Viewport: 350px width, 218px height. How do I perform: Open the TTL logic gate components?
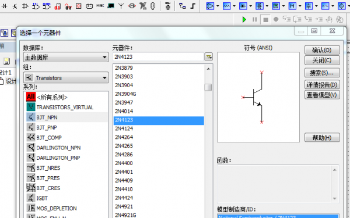36,6
